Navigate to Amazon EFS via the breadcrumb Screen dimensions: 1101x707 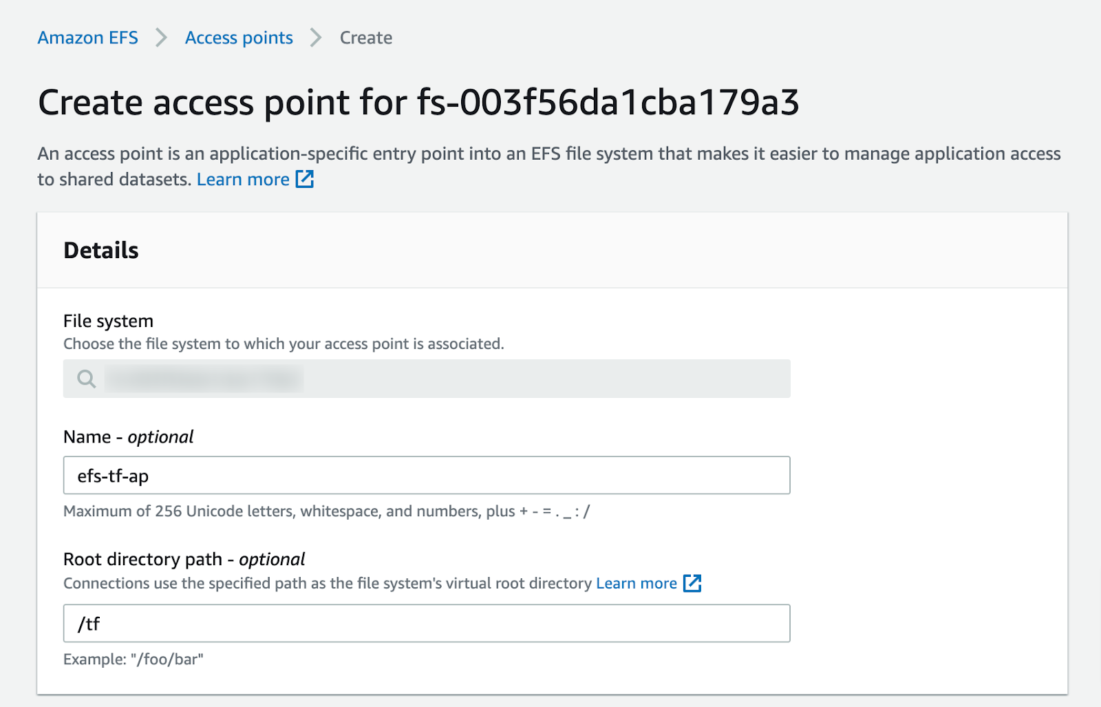coord(87,38)
